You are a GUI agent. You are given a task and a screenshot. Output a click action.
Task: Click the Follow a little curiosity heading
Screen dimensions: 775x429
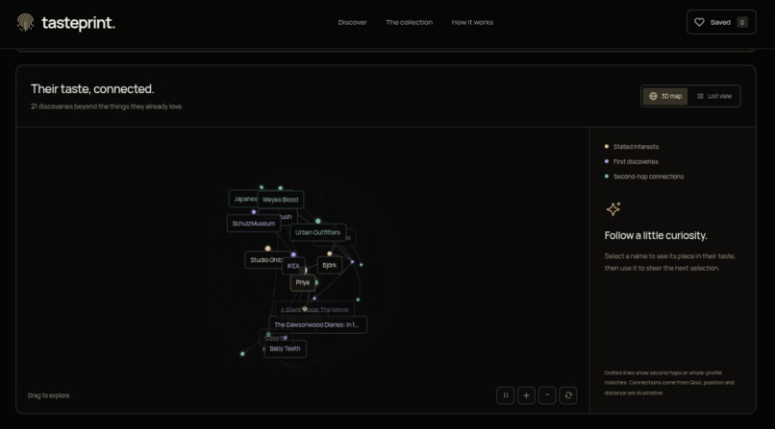click(x=656, y=235)
